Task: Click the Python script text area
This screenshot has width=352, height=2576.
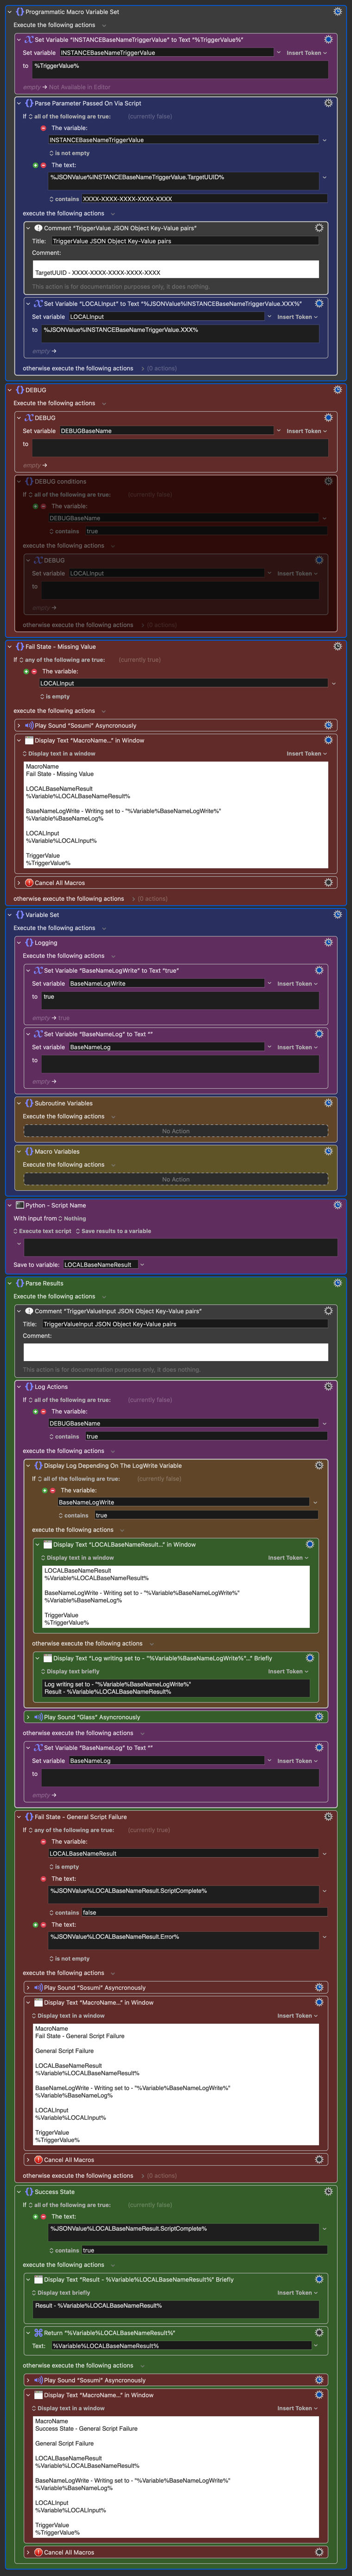Action: (181, 1247)
